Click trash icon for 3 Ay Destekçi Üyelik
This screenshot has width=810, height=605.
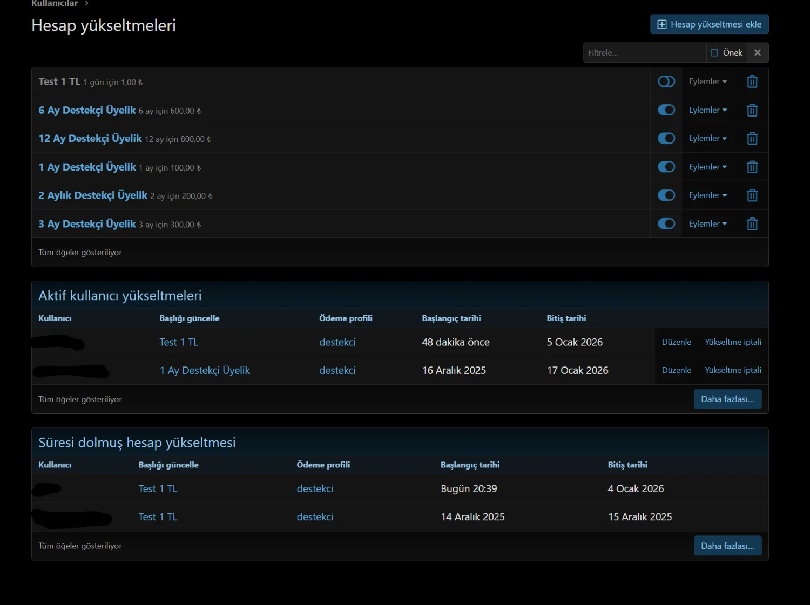pos(752,224)
